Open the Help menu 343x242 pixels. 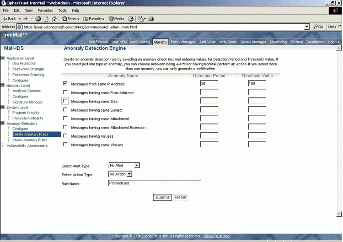click(x=75, y=11)
